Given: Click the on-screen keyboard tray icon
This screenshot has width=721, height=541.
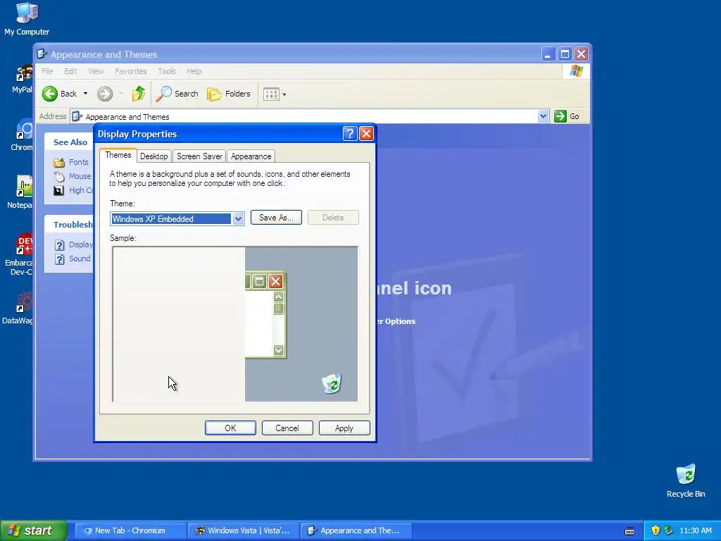Looking at the screenshot, I should point(629,531).
